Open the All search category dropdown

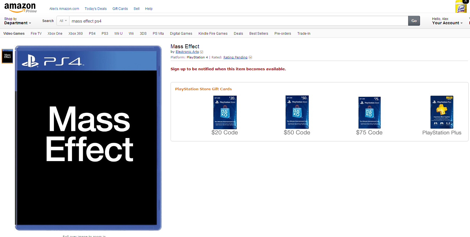click(63, 21)
